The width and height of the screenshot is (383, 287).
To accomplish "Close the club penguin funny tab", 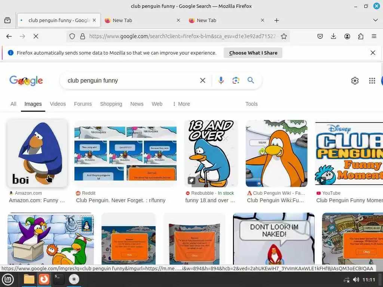I will 94,21.
